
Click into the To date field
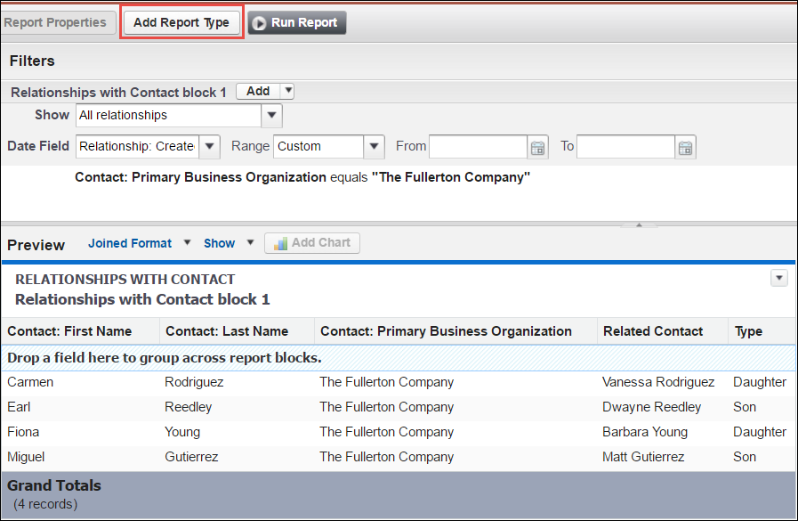[626, 147]
